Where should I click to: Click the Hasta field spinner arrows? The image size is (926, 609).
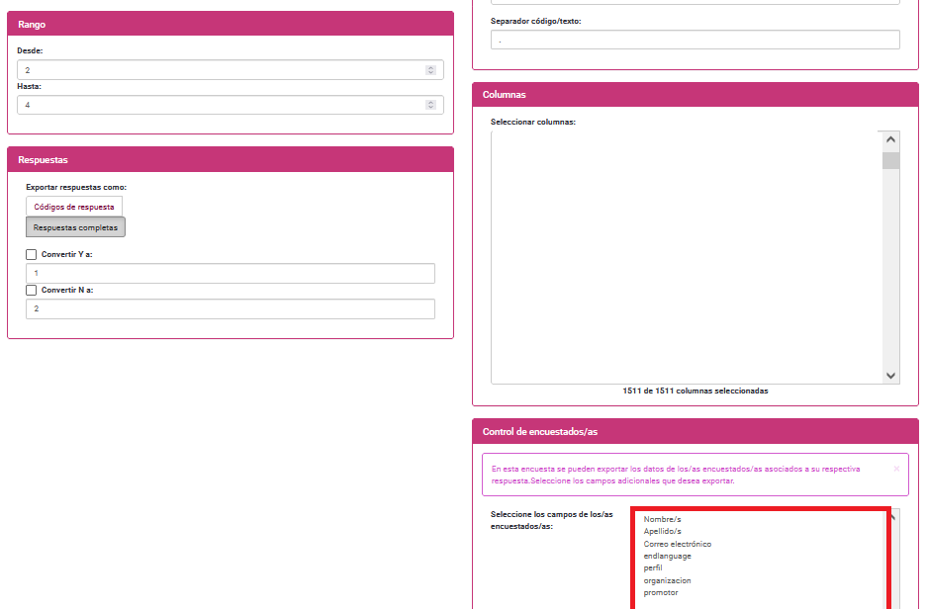coord(430,105)
